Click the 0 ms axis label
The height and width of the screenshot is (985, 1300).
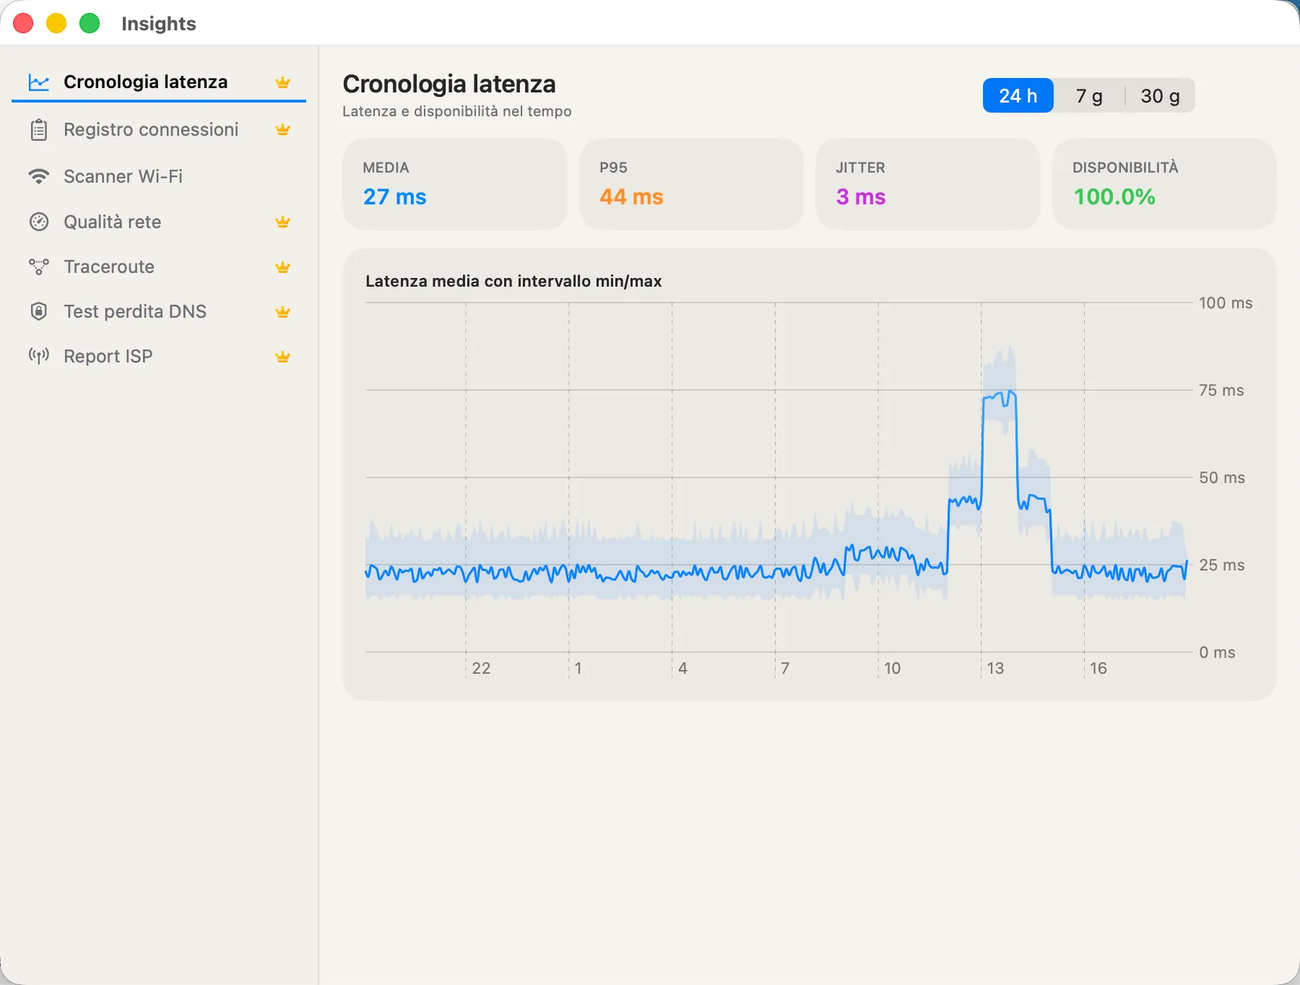(1217, 652)
